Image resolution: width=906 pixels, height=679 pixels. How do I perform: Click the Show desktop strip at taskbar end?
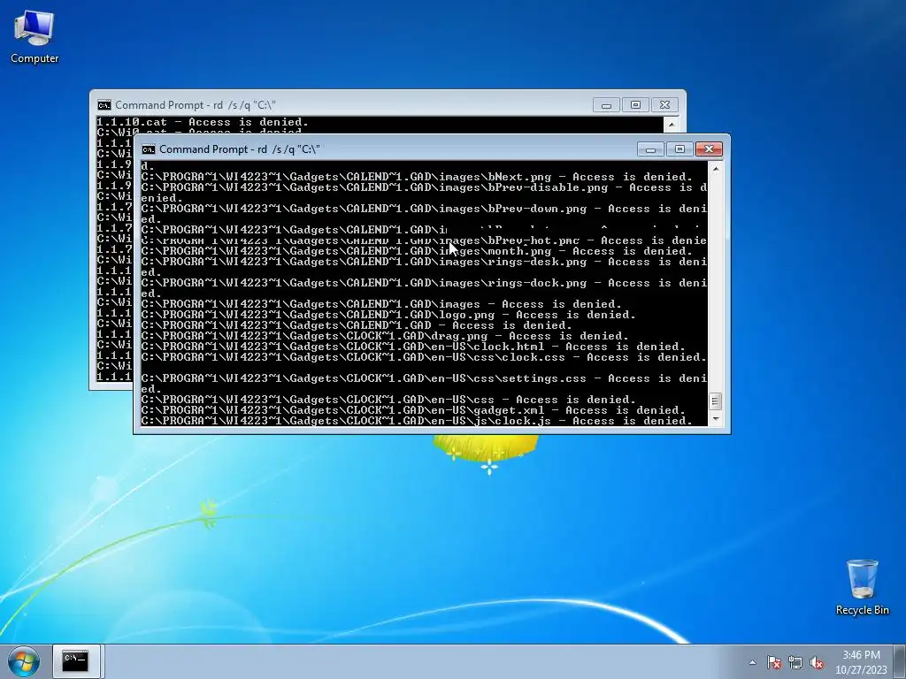coord(900,661)
